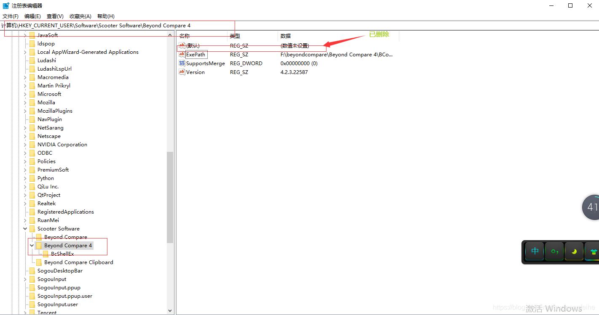Expand the JavaSoft key
The height and width of the screenshot is (315, 599).
[25, 35]
